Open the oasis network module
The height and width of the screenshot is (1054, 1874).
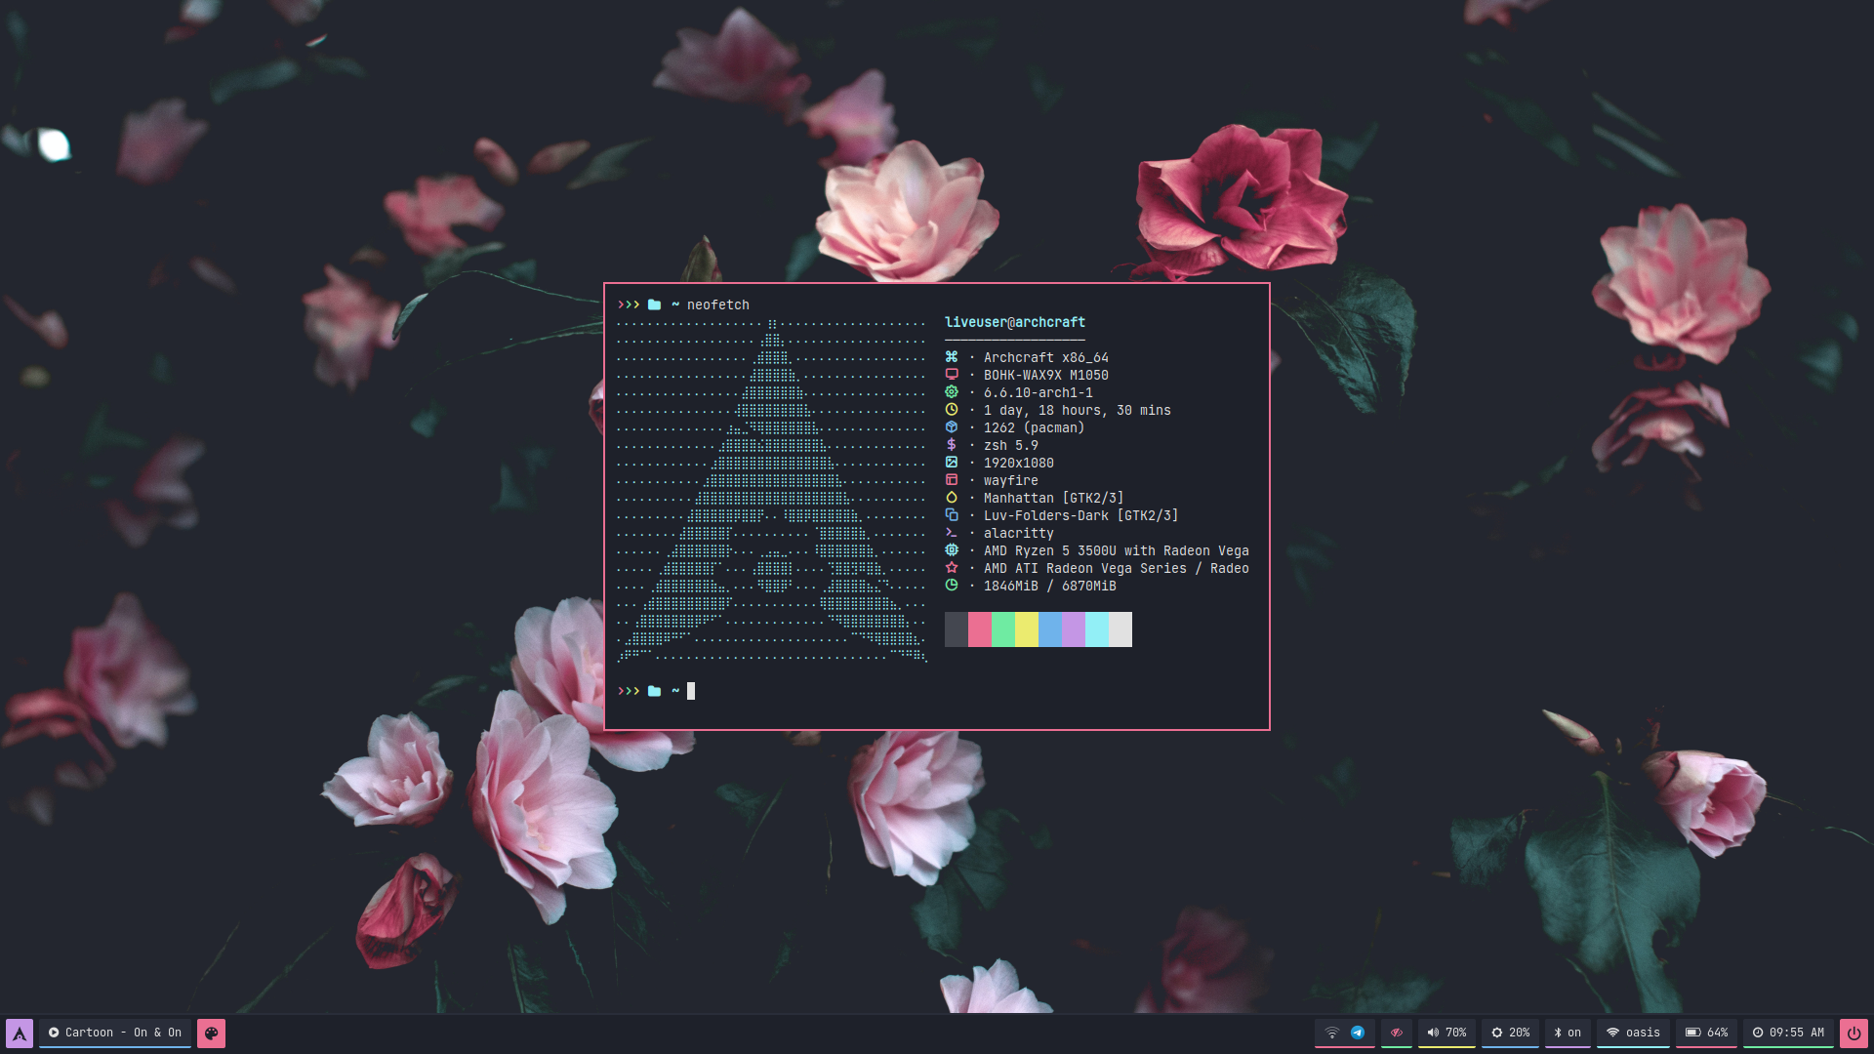click(x=1633, y=1033)
